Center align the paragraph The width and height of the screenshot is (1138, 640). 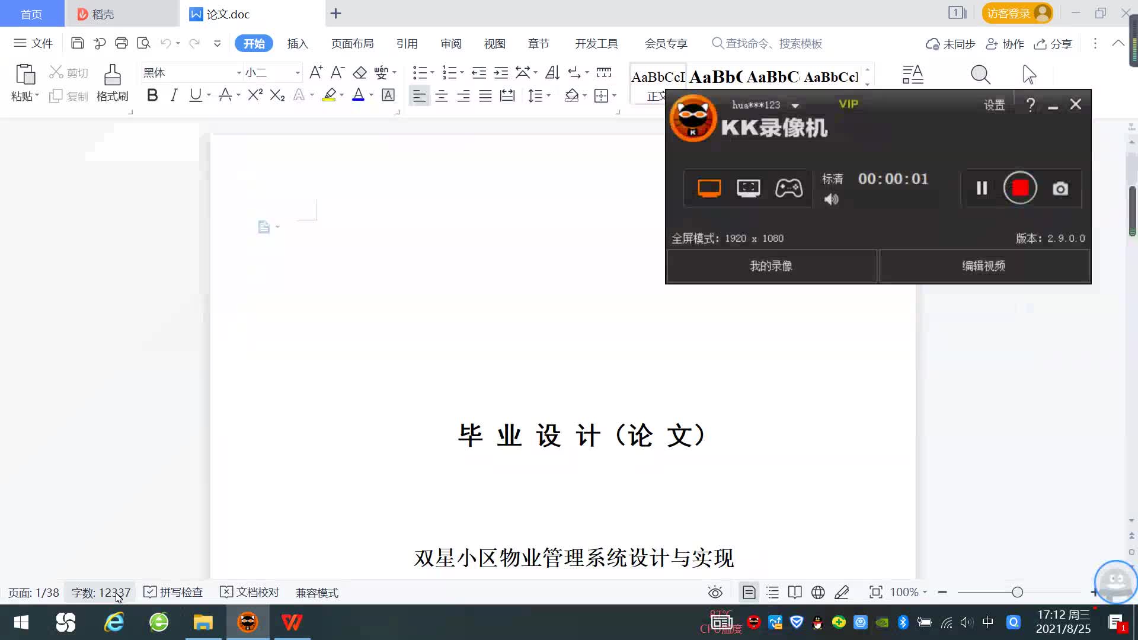(441, 96)
